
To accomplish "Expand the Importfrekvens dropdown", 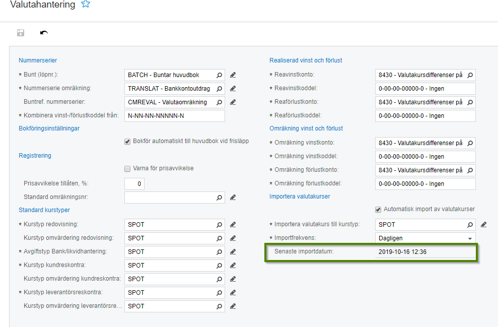I will (x=470, y=238).
